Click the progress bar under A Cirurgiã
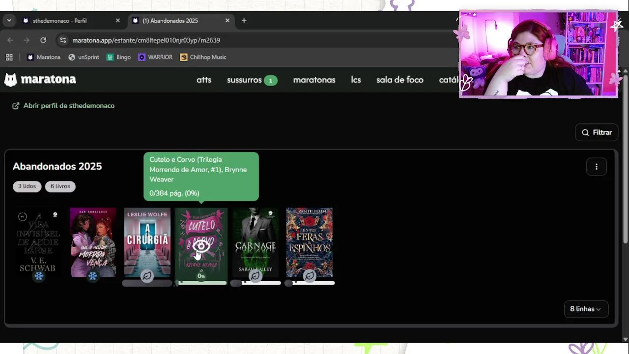629x354 pixels. click(x=147, y=283)
